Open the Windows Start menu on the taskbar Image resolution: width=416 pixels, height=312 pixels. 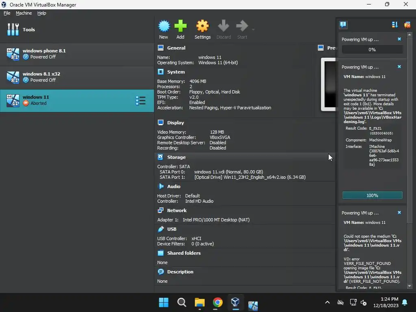[x=164, y=302]
